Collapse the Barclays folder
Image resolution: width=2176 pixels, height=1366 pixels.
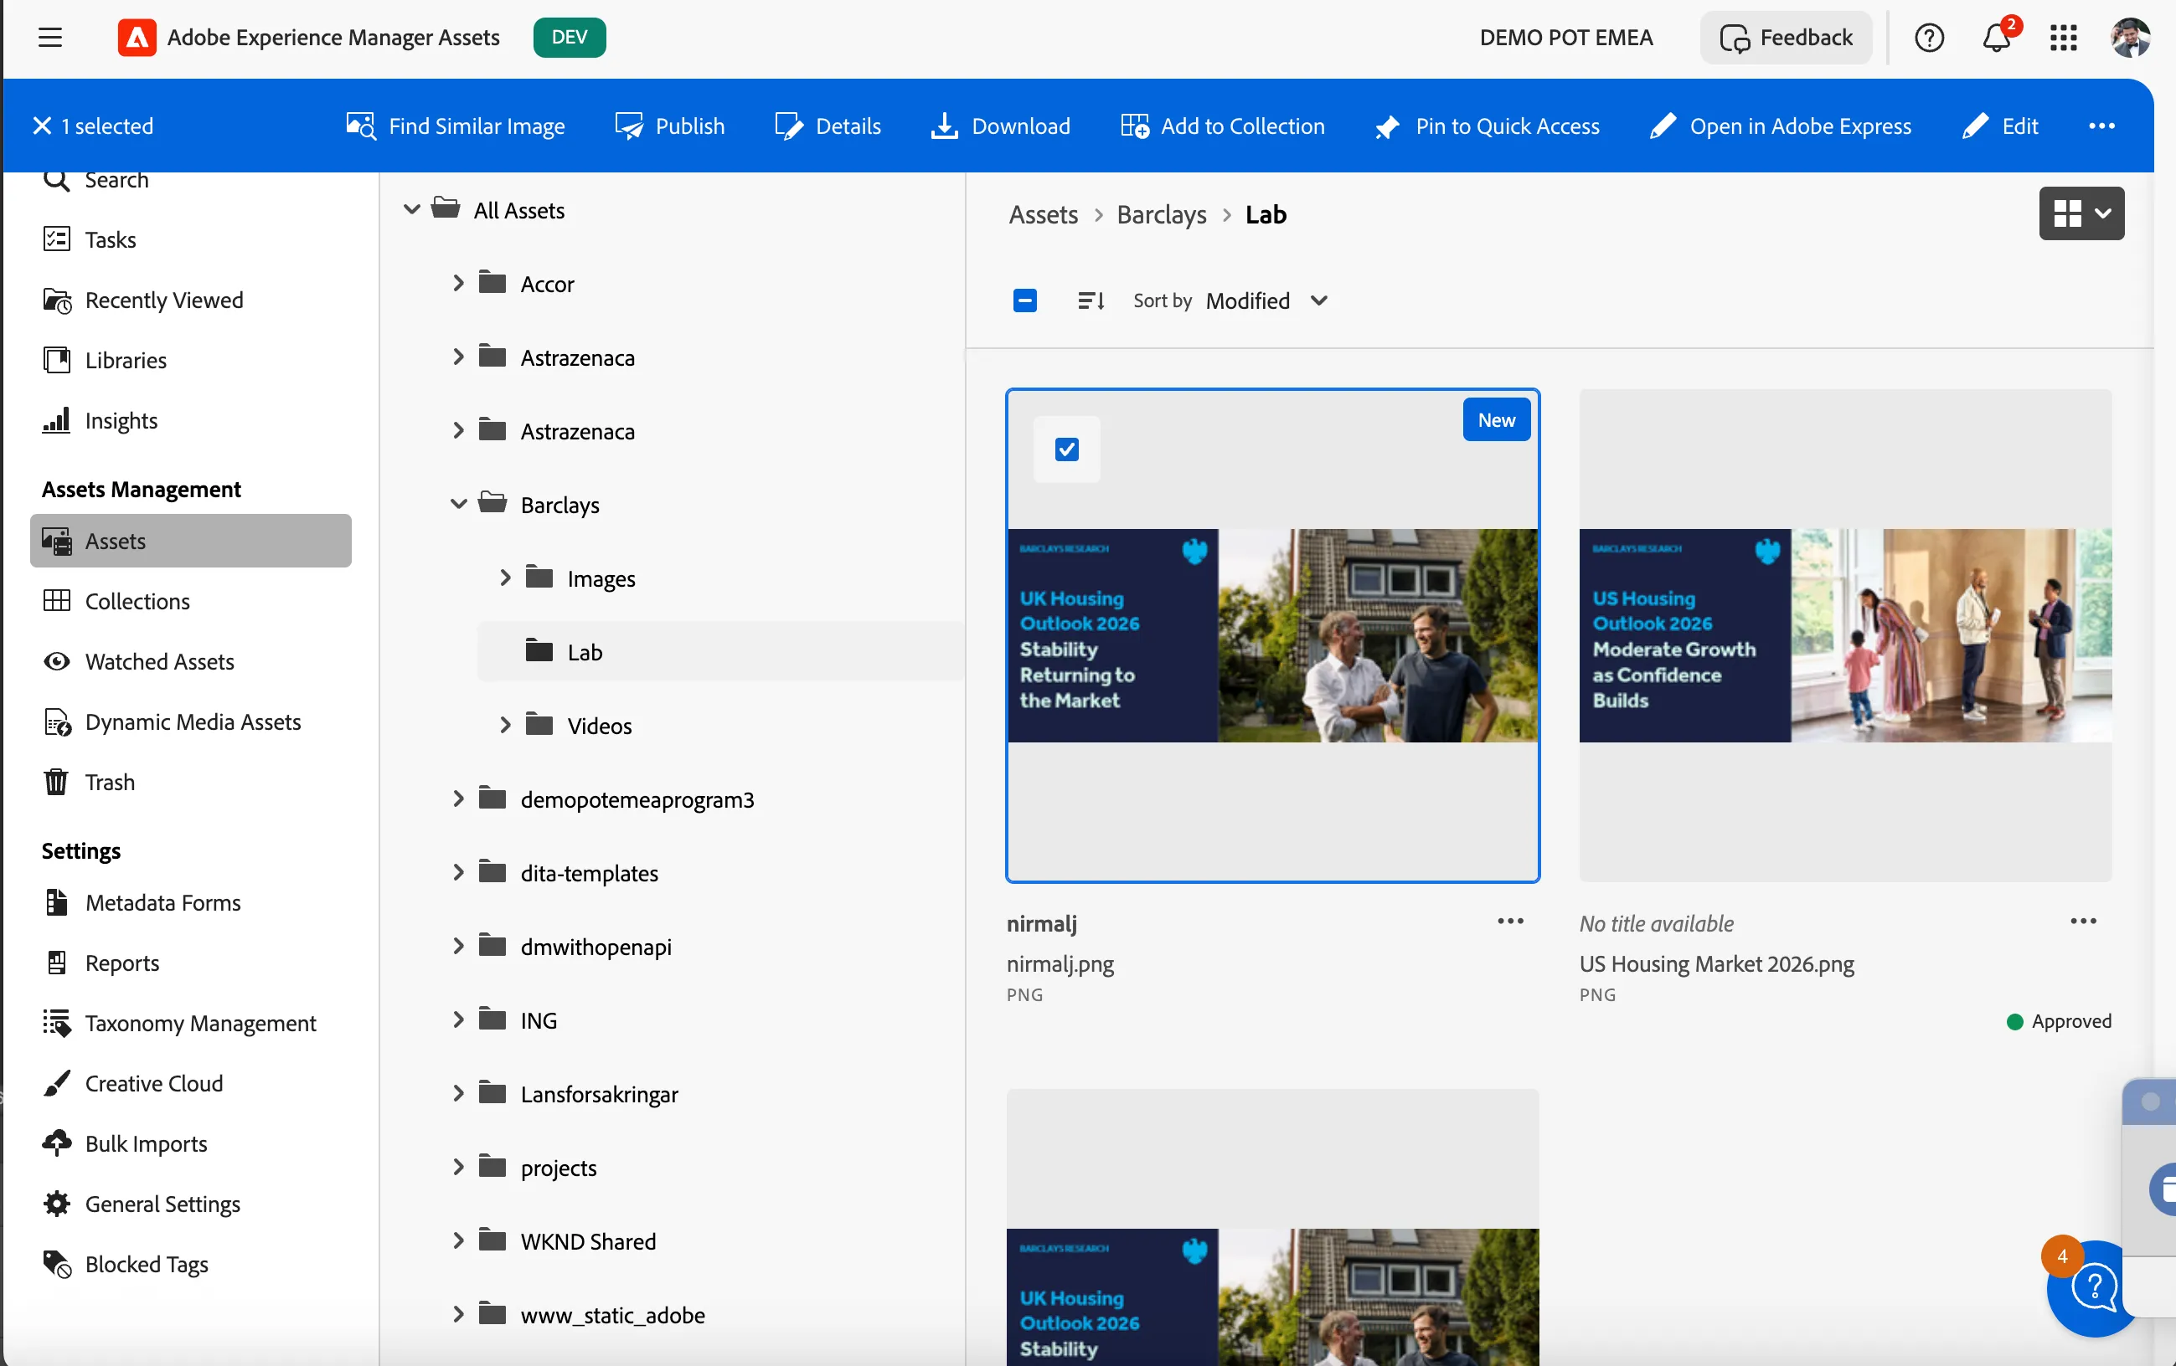pos(458,505)
